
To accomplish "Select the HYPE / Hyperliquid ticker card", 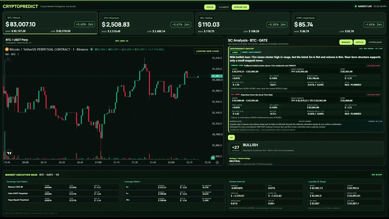I will [x=339, y=23].
